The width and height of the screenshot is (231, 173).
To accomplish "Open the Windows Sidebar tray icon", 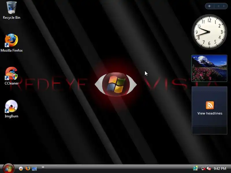I will click(195, 168).
